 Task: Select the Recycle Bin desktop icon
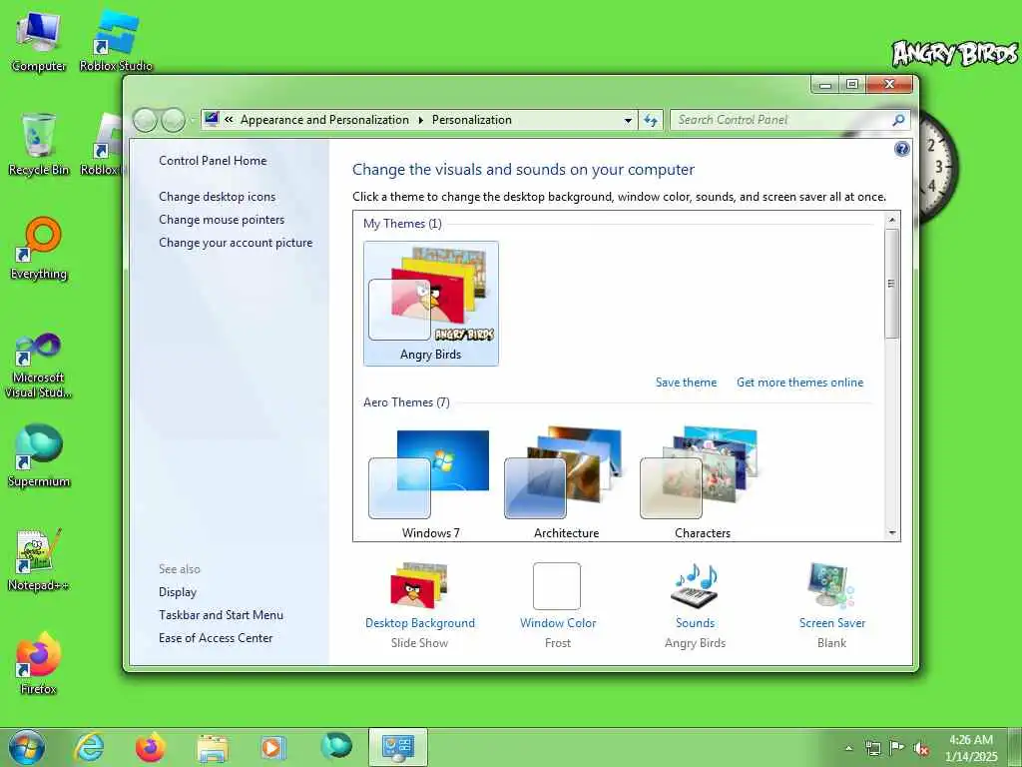click(x=39, y=144)
